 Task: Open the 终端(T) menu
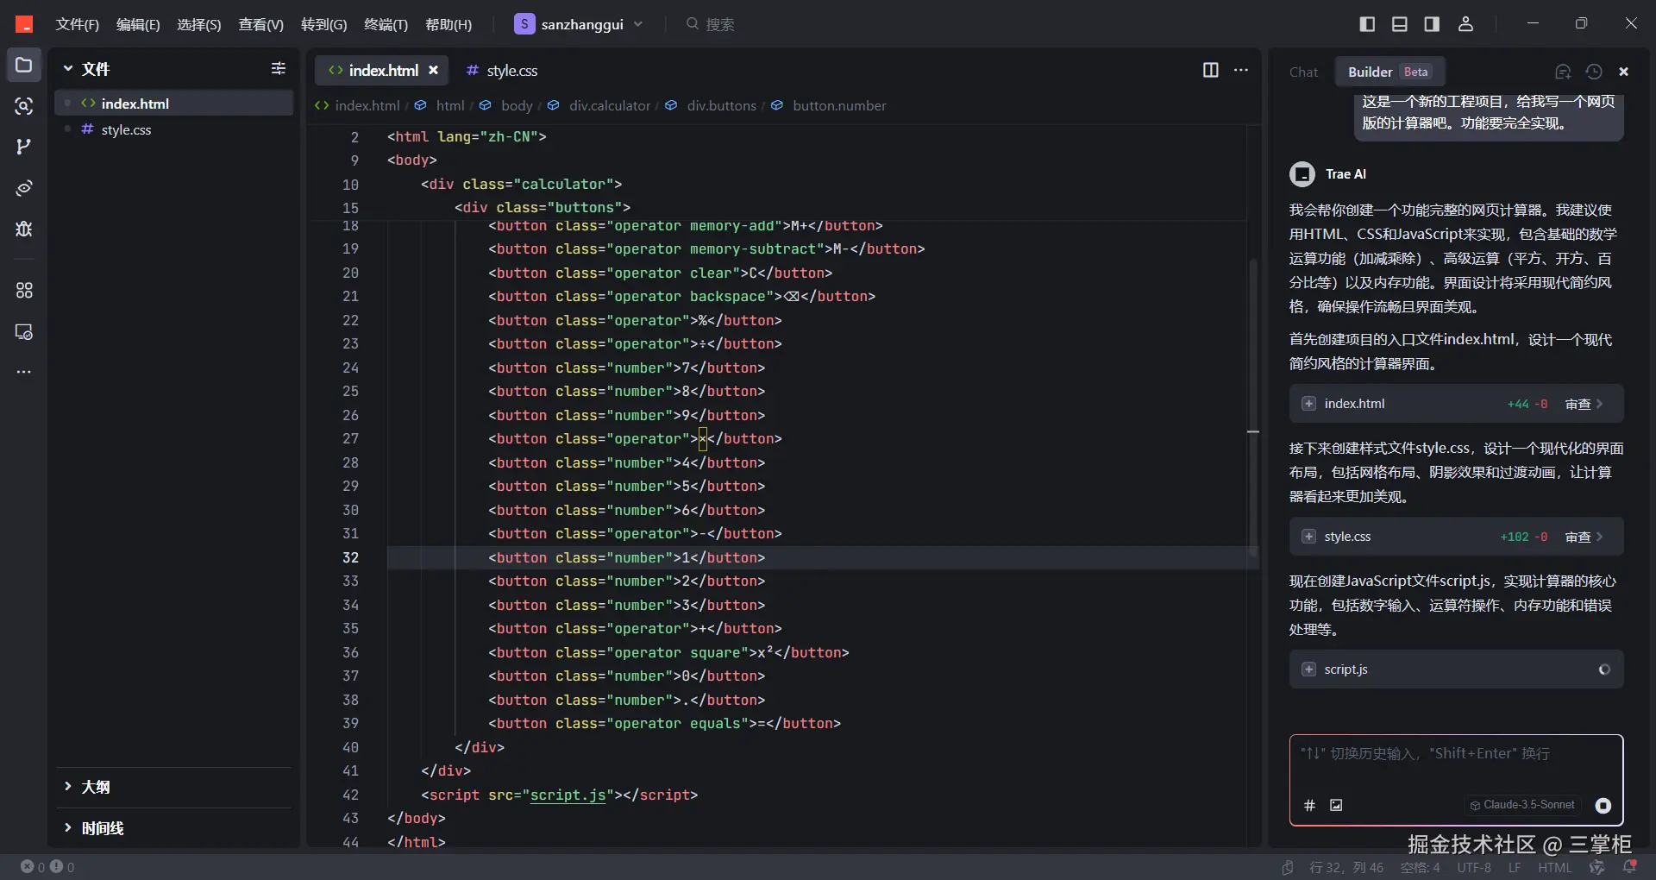pyautogui.click(x=386, y=24)
